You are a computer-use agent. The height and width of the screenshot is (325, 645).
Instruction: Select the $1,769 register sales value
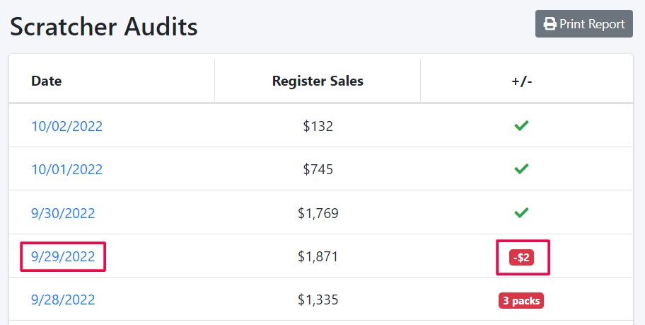pos(318,213)
